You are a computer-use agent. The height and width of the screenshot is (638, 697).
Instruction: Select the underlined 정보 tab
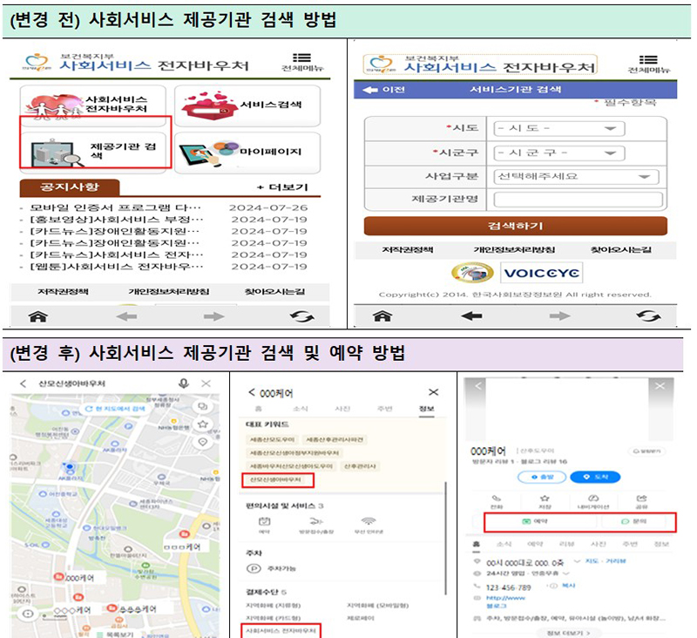[429, 408]
